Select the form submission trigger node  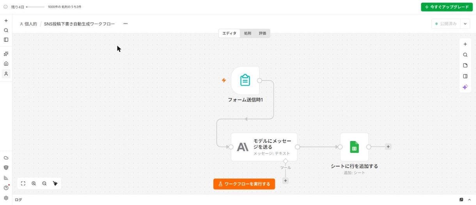click(245, 80)
